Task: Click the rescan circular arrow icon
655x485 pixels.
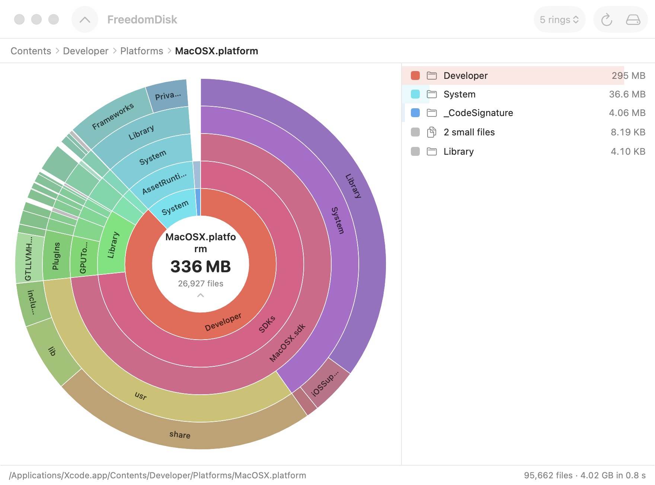Action: pos(607,20)
